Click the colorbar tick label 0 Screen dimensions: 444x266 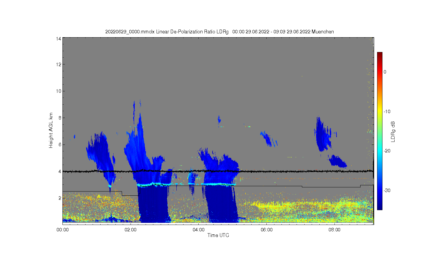tap(385, 72)
